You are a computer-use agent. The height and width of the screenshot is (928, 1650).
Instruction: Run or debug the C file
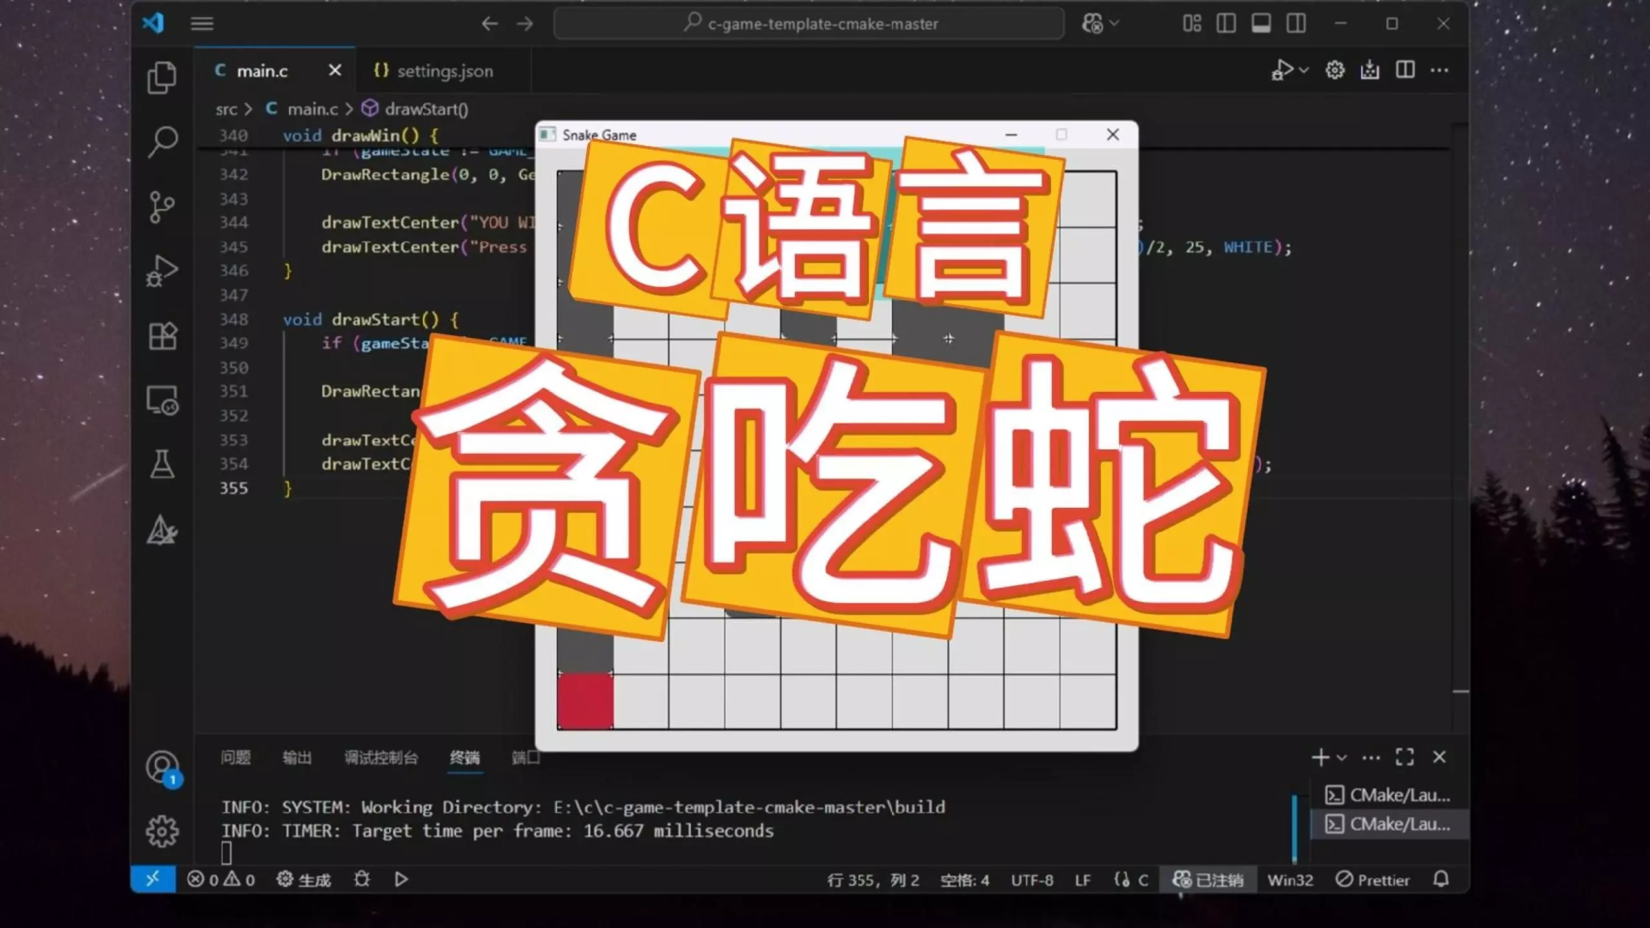point(1281,70)
